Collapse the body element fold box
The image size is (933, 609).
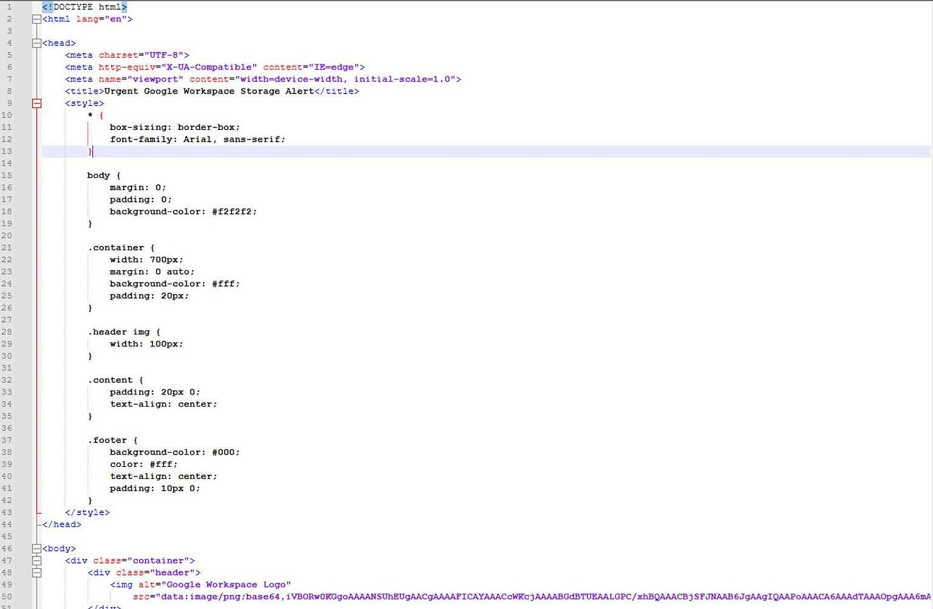(37, 548)
